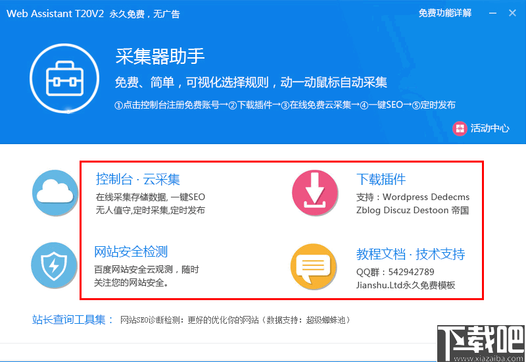Screen dimensions: 526x362
Task: Click the orange chat tutorial icon
Action: click(x=314, y=267)
